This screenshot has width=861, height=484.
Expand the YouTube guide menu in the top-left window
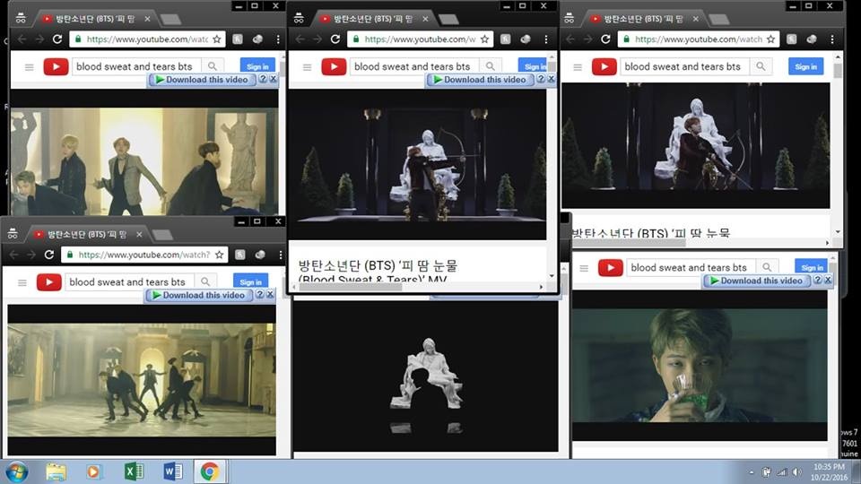click(30, 66)
